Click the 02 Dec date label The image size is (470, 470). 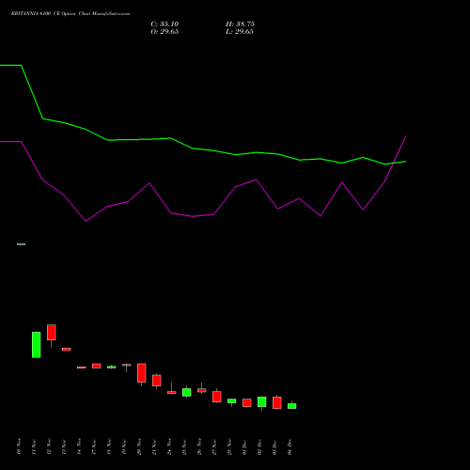(x=259, y=446)
